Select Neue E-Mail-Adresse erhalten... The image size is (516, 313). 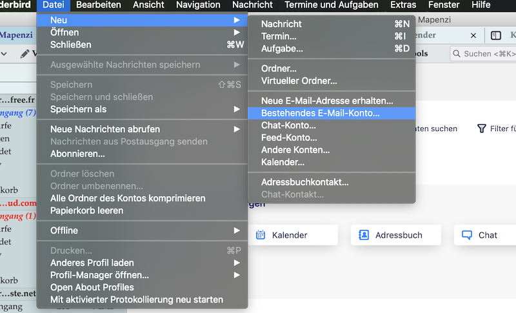pos(332,101)
